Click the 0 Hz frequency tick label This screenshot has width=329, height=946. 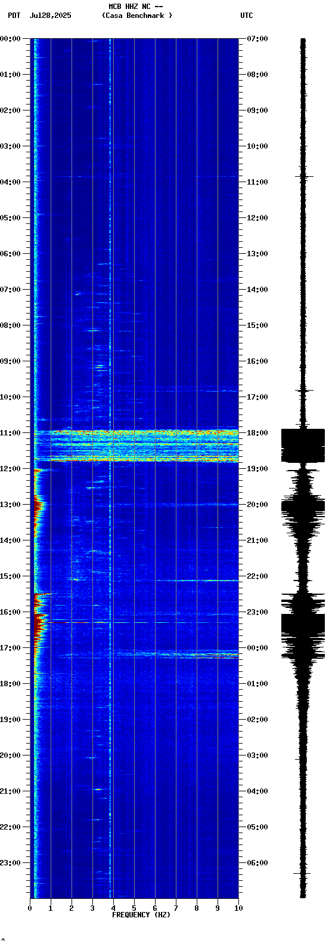[30, 908]
